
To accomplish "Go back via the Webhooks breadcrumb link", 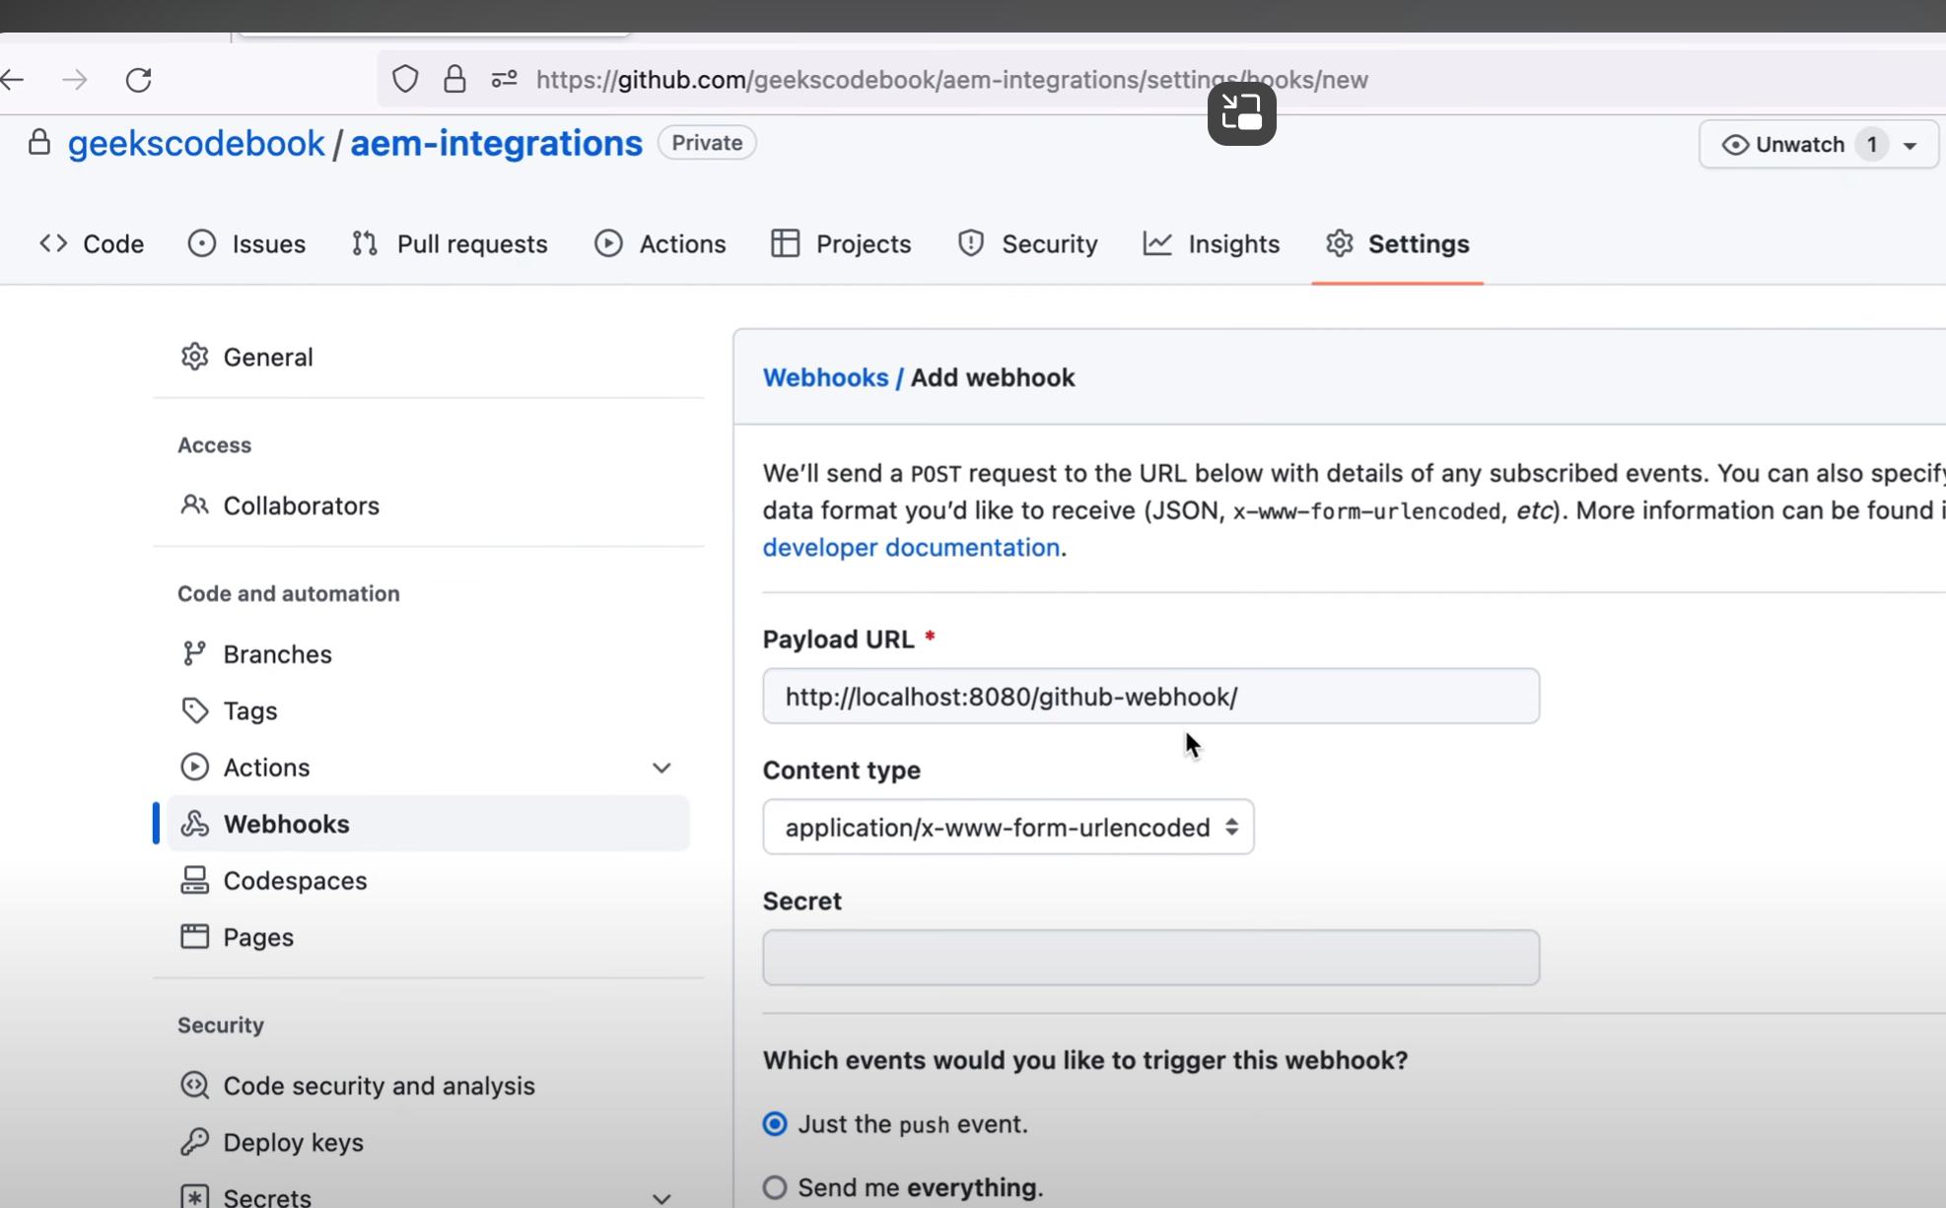I will pos(826,377).
